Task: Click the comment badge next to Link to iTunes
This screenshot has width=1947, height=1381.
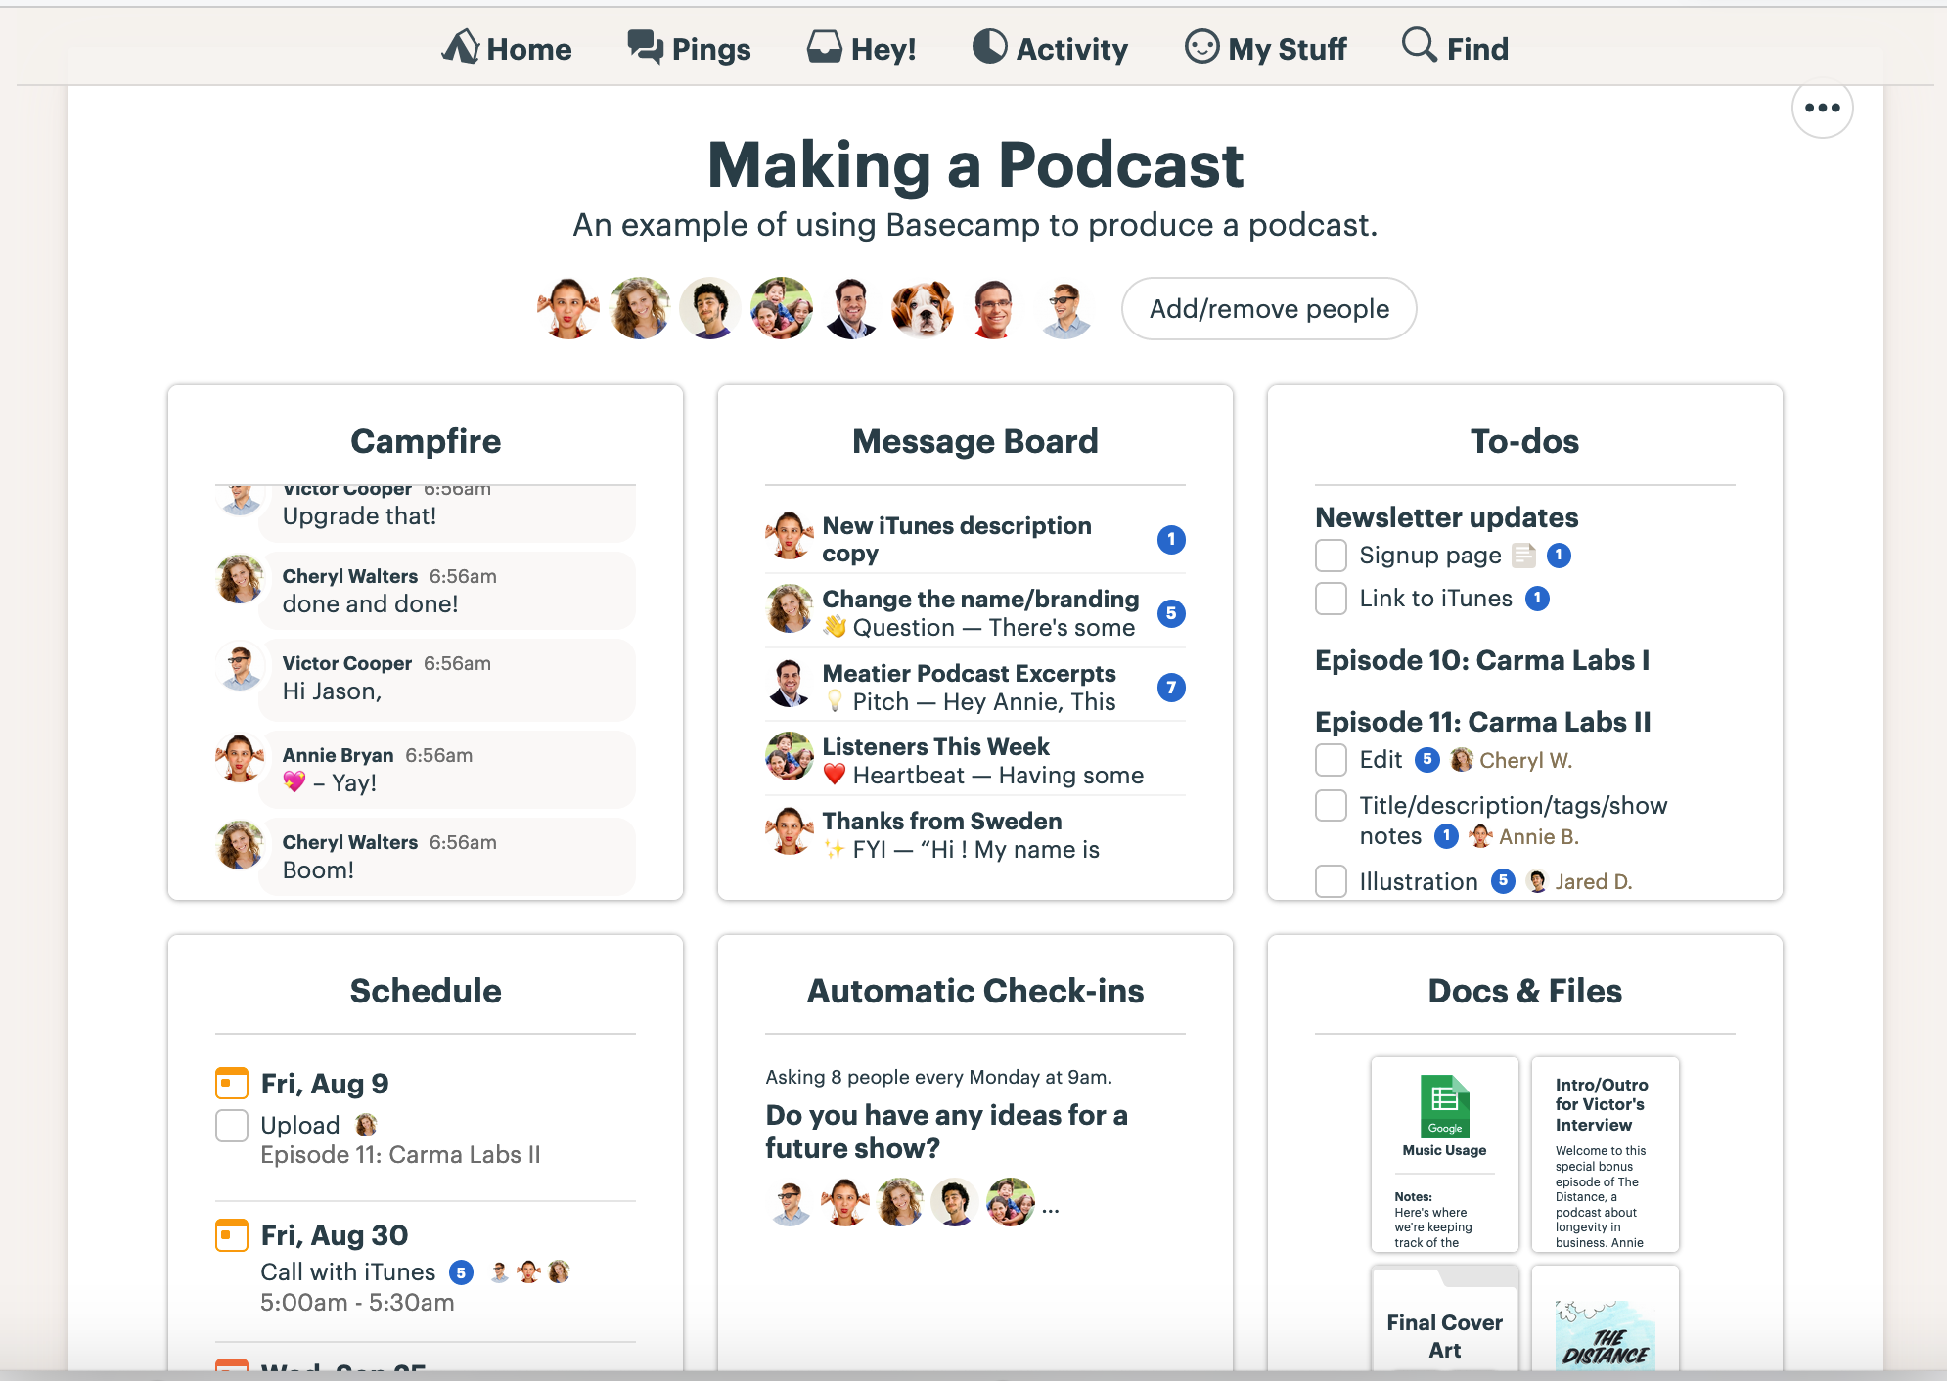Action: coord(1537,599)
